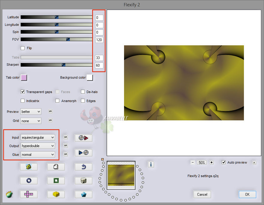Open the Preview quality dropdown
The width and height of the screenshot is (264, 205).
click(x=31, y=112)
